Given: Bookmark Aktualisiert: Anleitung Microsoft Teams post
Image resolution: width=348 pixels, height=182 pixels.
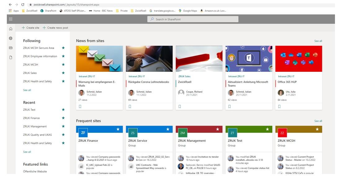Looking at the screenshot, I should pos(230,106).
